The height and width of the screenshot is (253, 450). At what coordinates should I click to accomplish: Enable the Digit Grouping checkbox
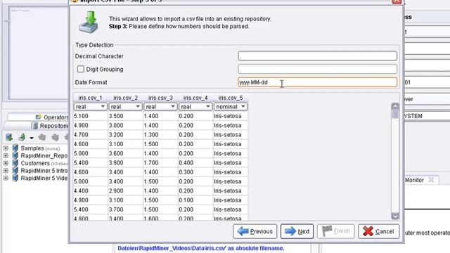coord(81,69)
